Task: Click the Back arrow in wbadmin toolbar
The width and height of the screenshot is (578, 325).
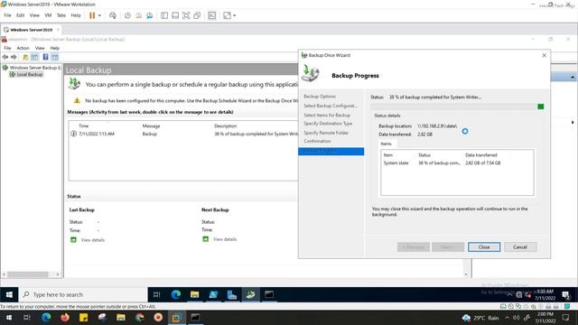Action: pos(5,57)
